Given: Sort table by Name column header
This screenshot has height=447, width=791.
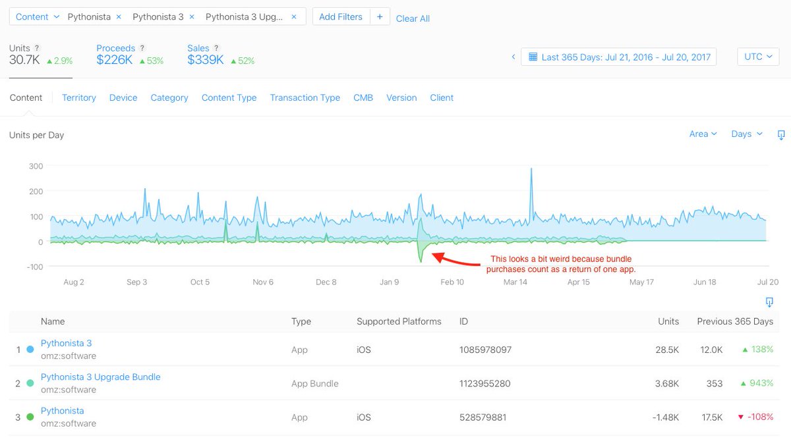Looking at the screenshot, I should tap(53, 321).
